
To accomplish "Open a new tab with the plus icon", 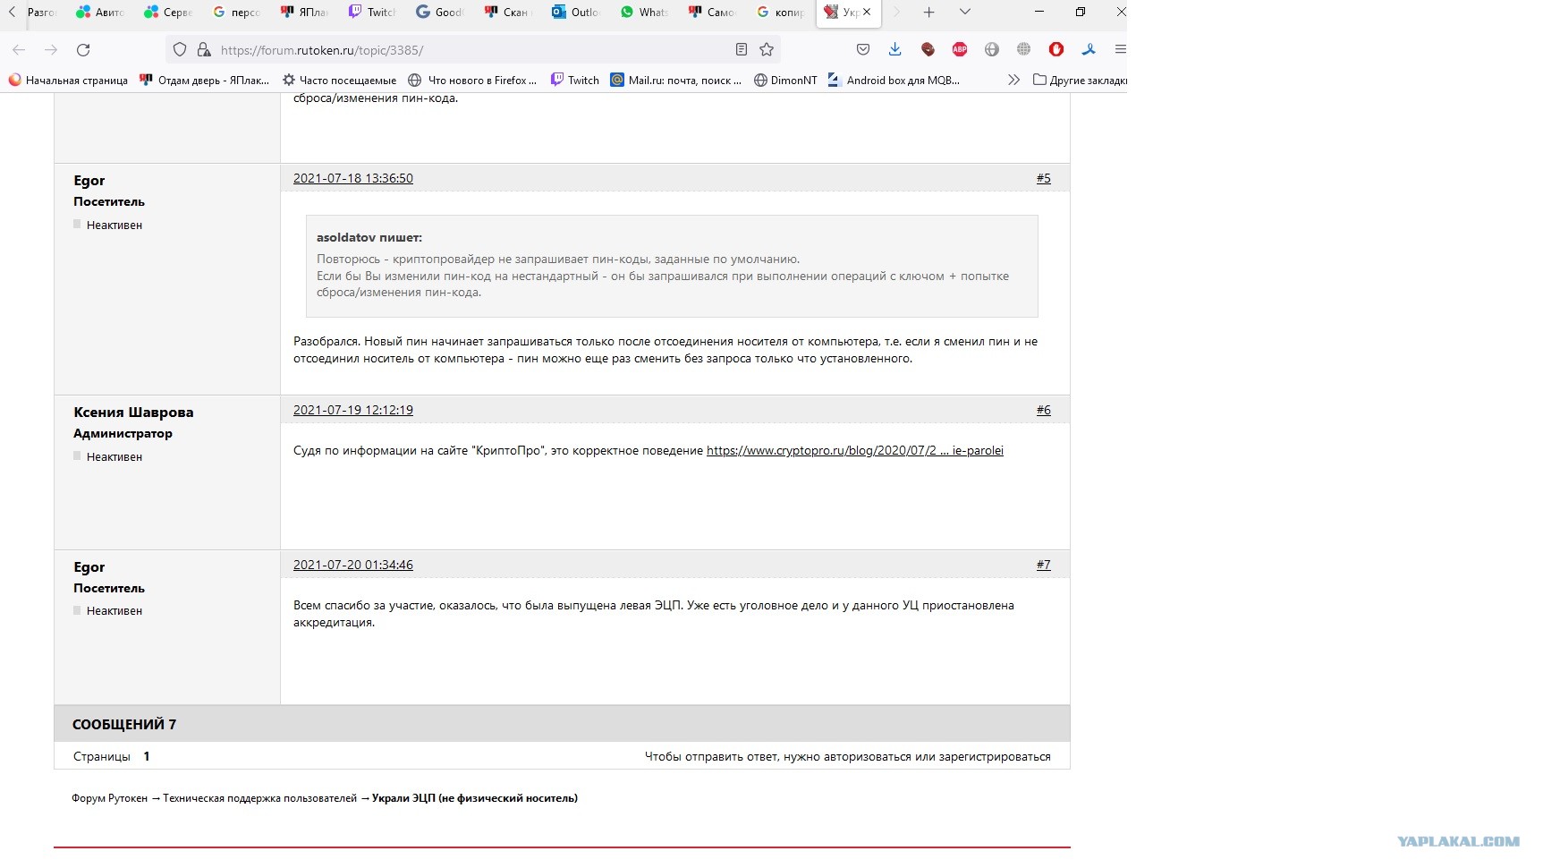I will point(929,13).
